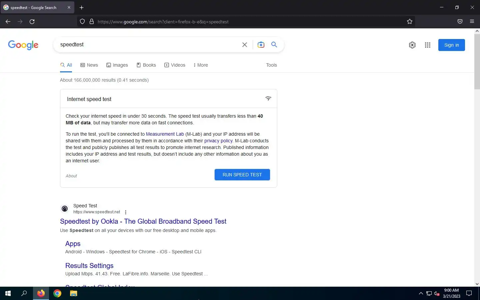Switch to the Videos tab

(175, 65)
